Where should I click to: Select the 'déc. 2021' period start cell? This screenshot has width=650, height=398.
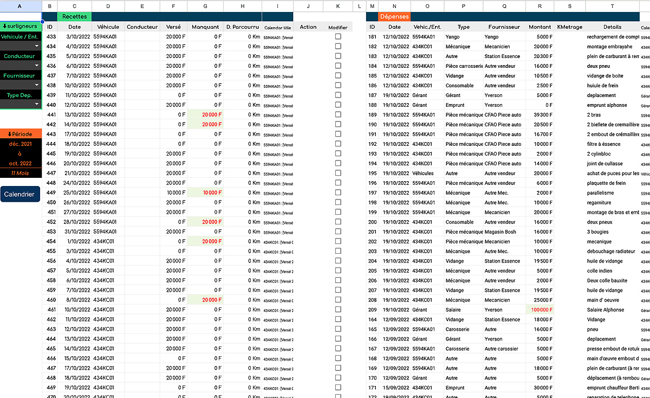pyautogui.click(x=21, y=144)
